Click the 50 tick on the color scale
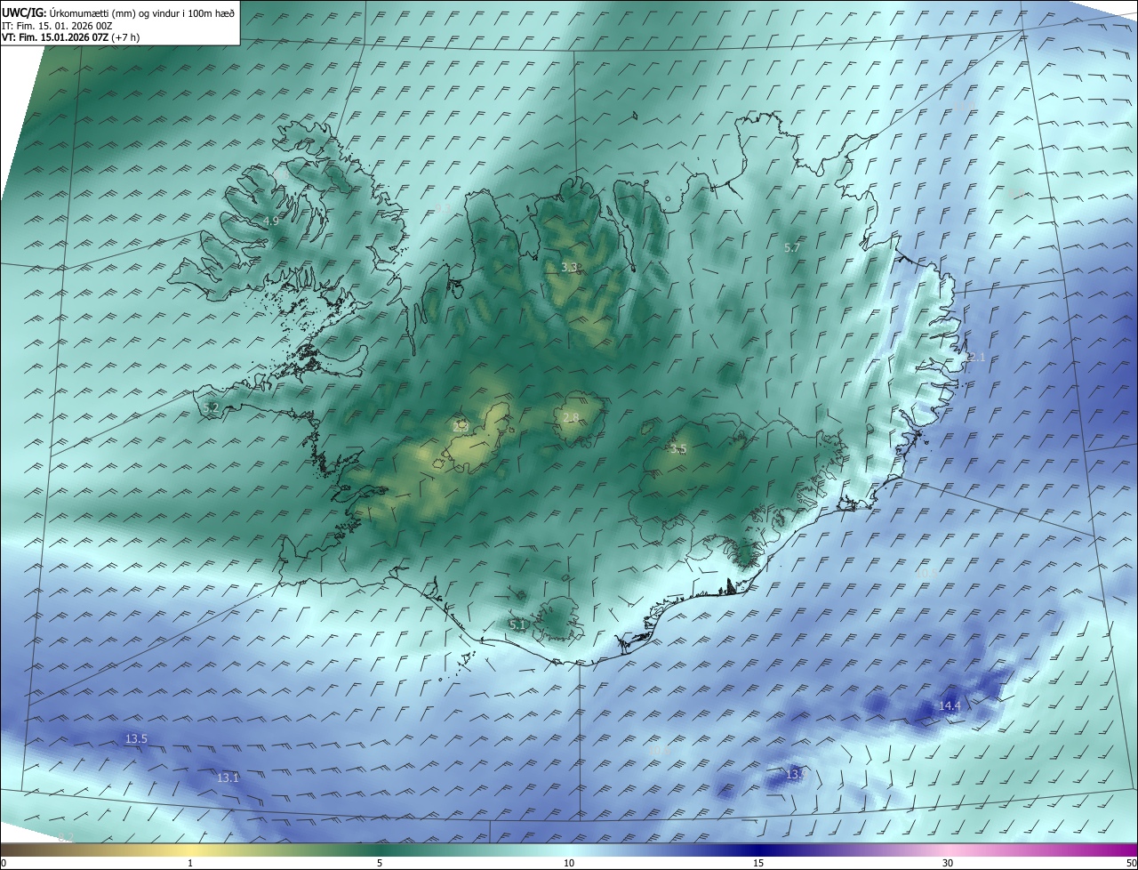 [1131, 863]
